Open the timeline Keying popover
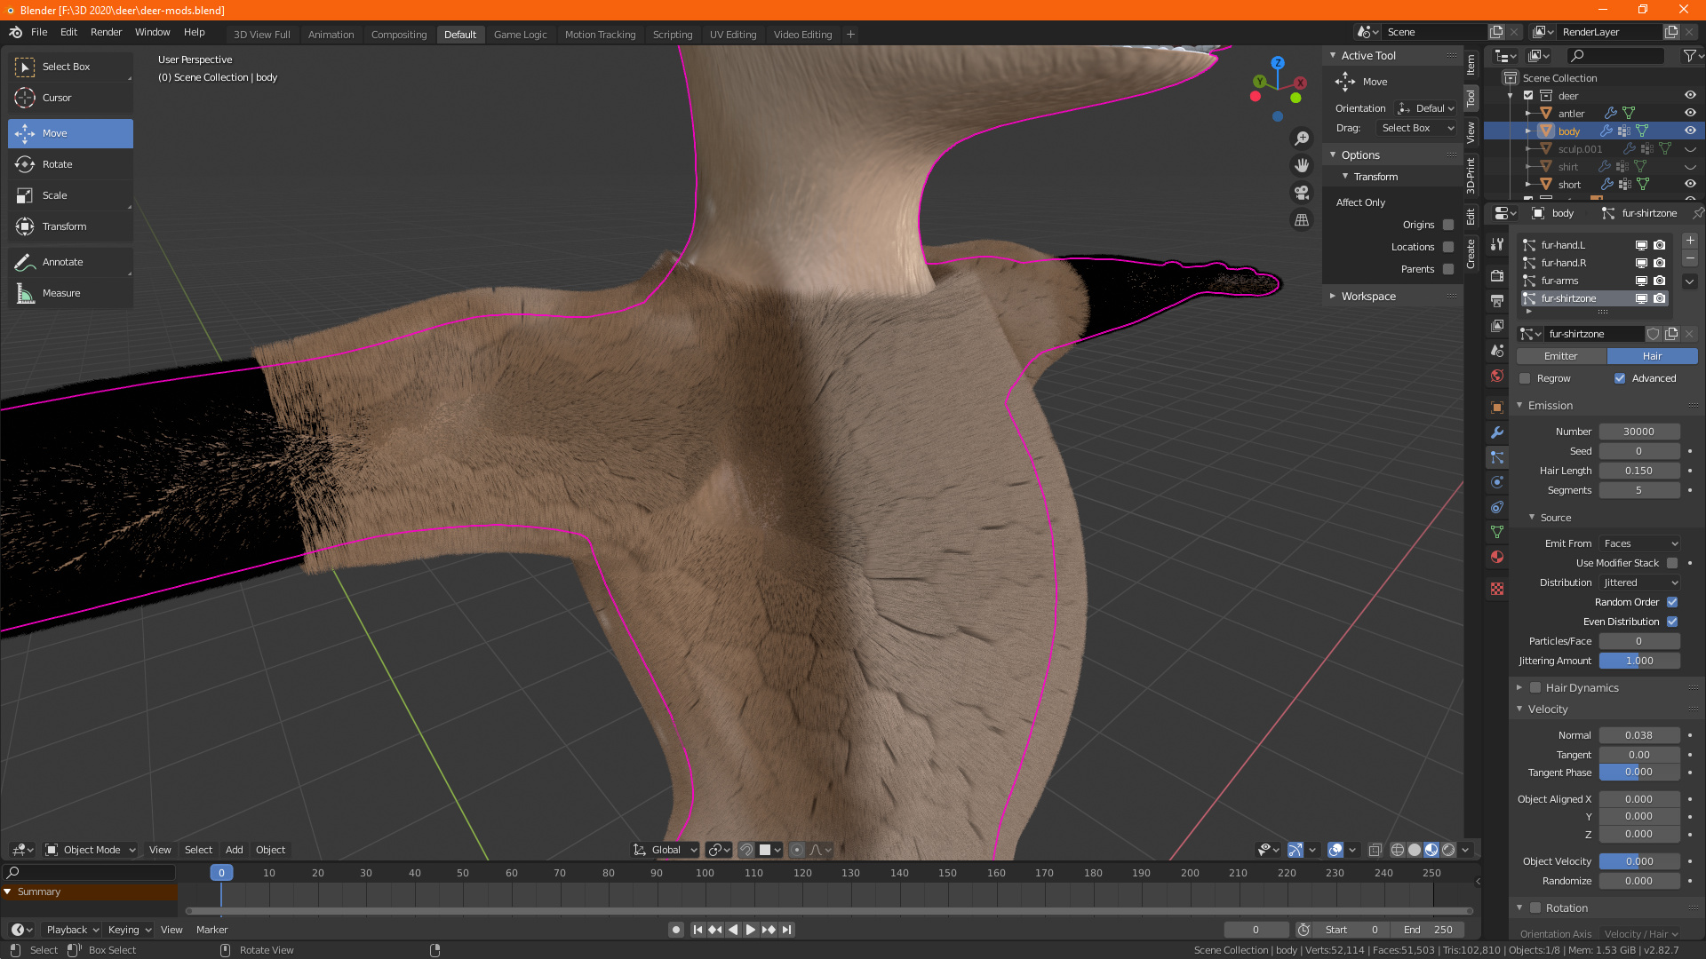Image resolution: width=1706 pixels, height=959 pixels. [x=130, y=930]
